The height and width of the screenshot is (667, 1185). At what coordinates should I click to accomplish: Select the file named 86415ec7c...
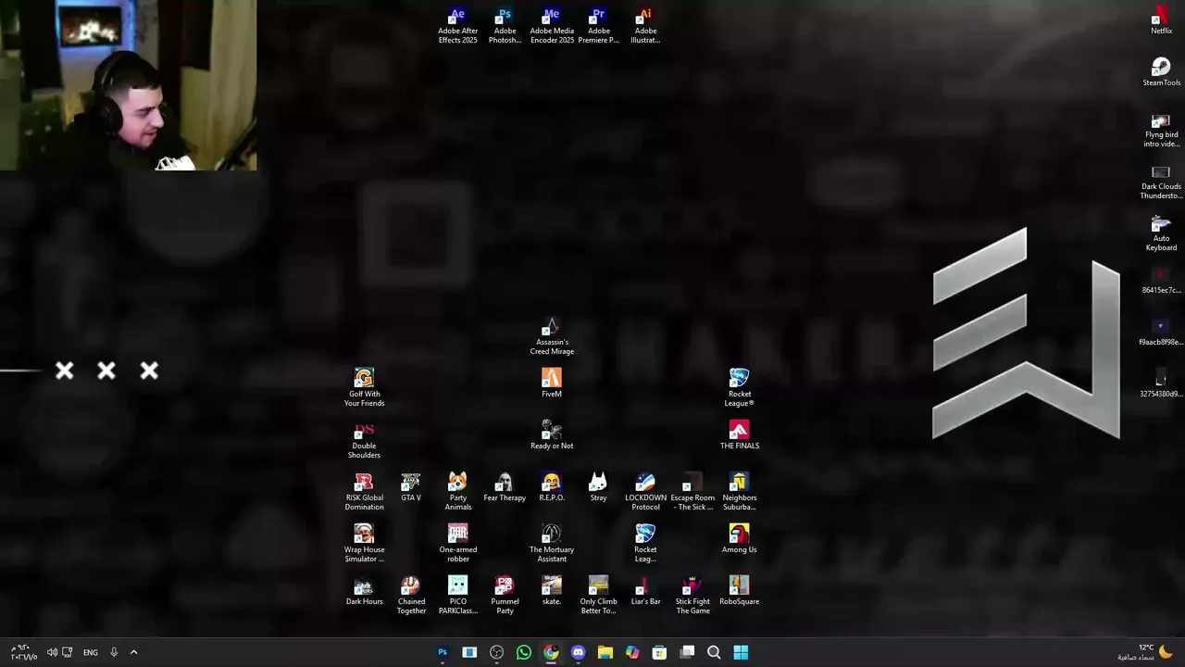[1161, 281]
